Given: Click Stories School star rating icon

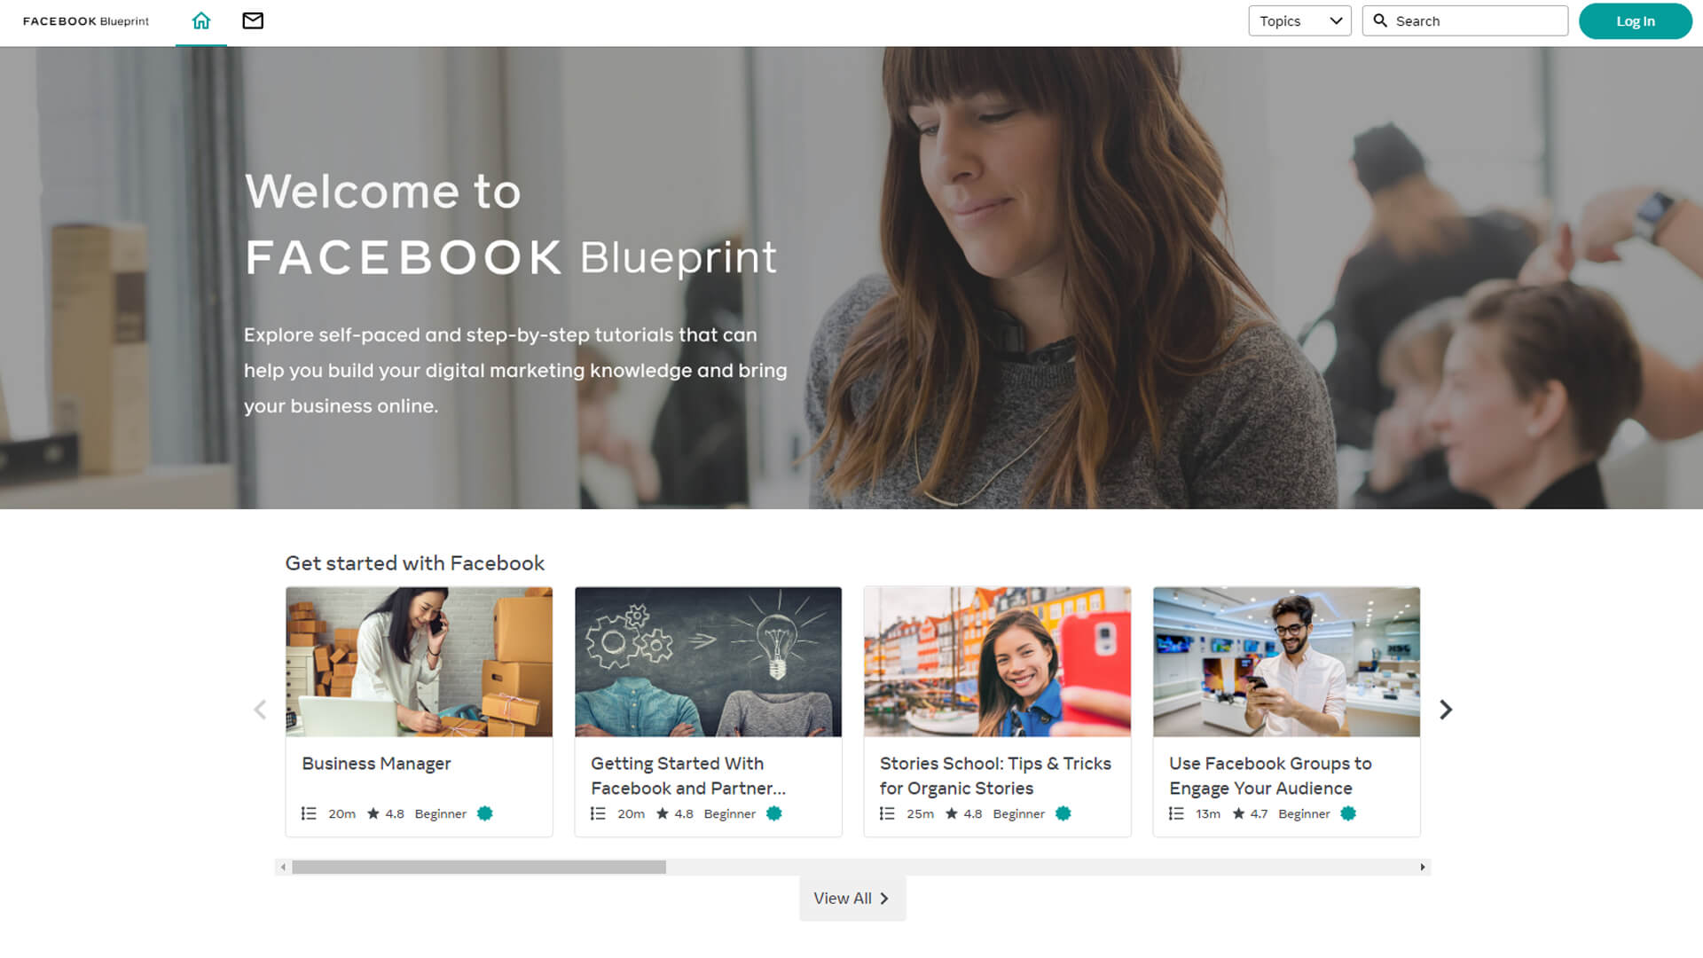Looking at the screenshot, I should pos(952,813).
